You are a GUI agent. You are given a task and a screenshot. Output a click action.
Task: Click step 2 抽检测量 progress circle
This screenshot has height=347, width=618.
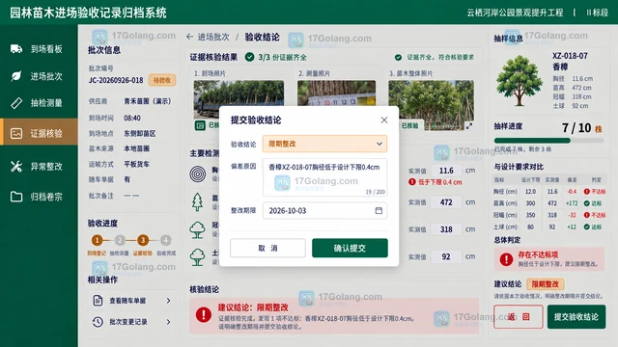pos(120,240)
